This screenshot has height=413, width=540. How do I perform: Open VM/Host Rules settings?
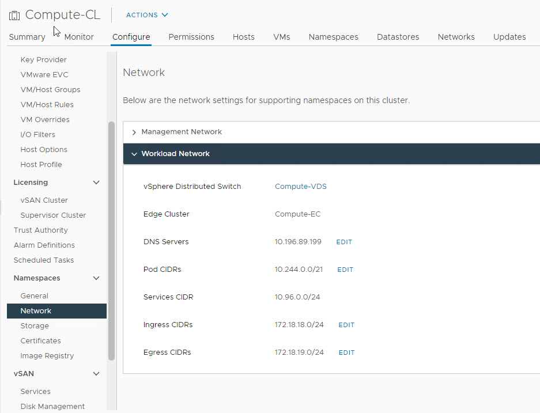point(47,105)
